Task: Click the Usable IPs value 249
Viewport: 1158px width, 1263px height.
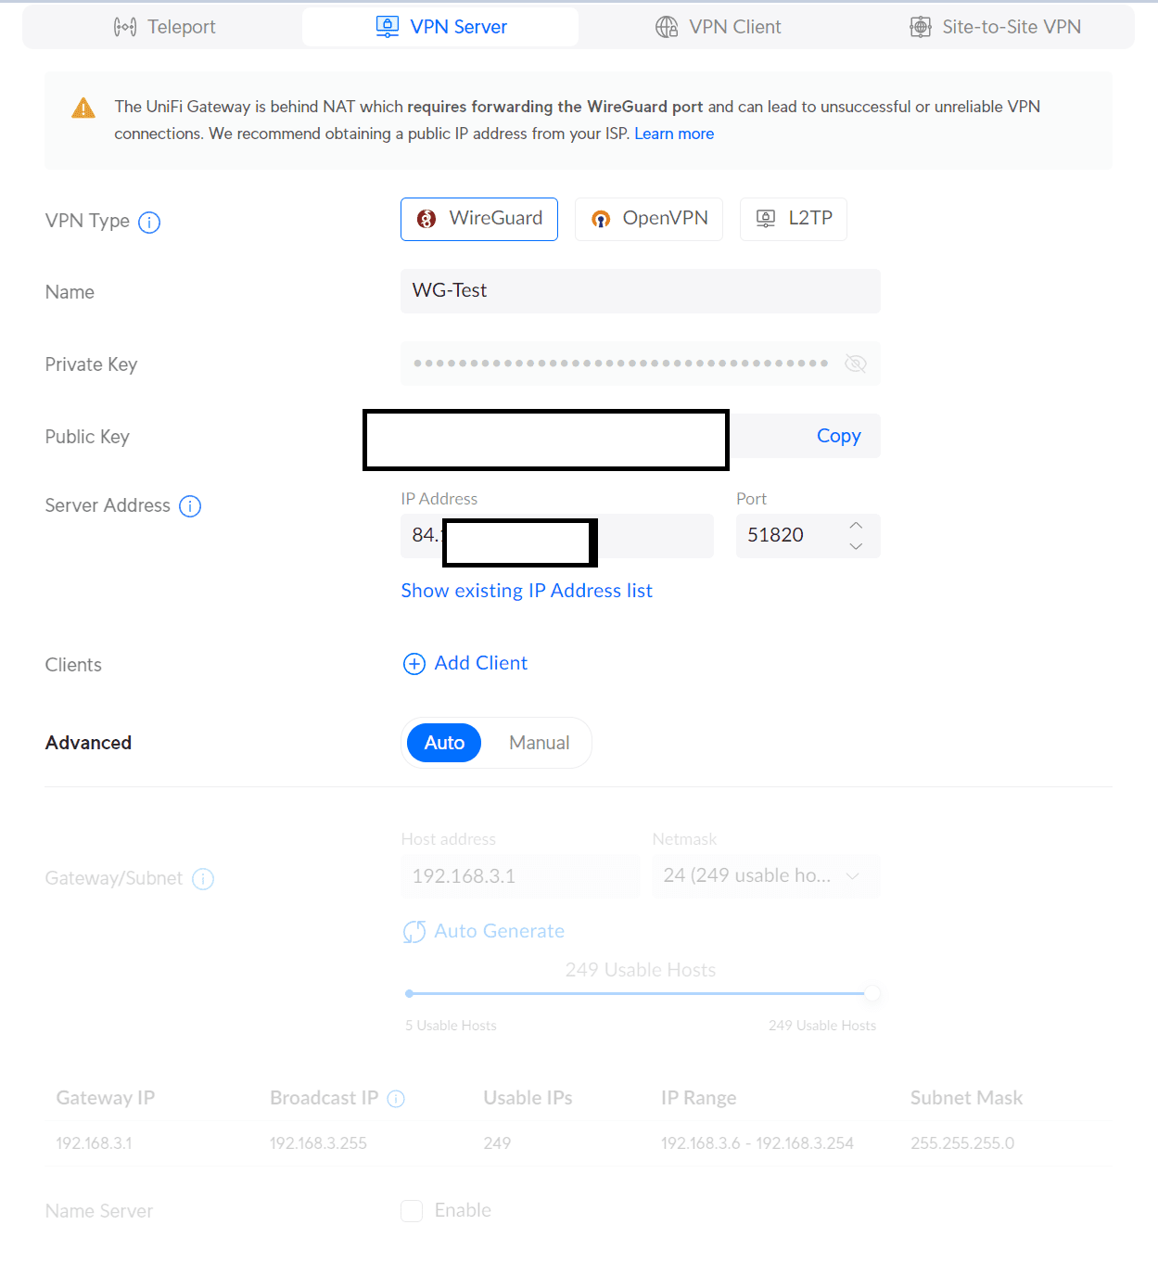Action: [x=497, y=1143]
